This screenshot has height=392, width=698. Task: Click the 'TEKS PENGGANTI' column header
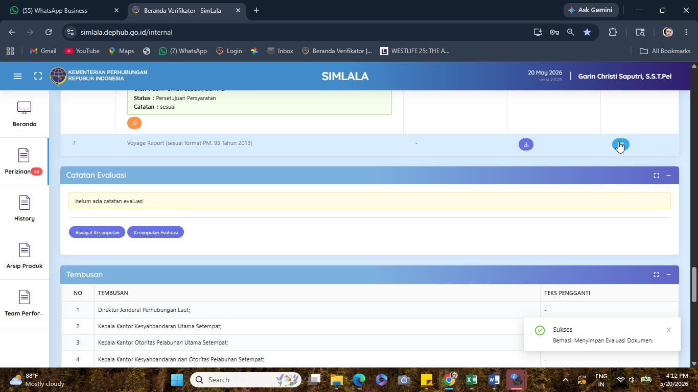tap(567, 293)
